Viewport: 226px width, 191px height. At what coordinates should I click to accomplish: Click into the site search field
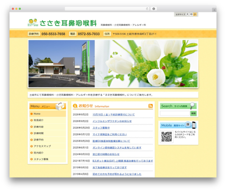pos(175,113)
